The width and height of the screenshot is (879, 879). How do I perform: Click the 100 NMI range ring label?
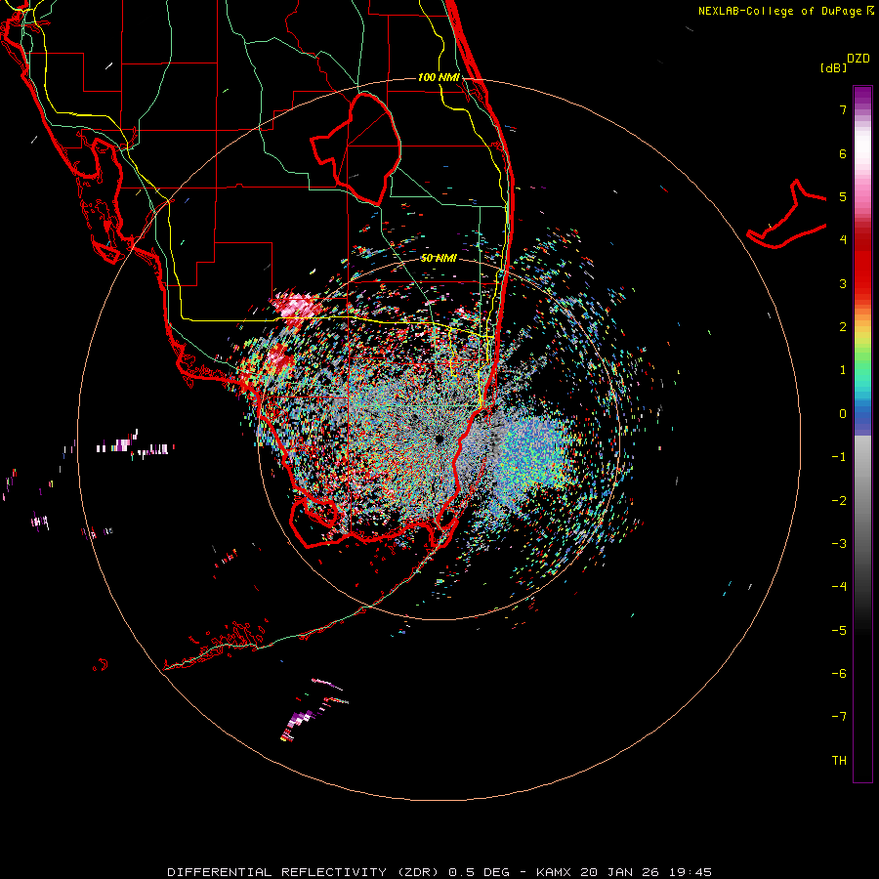[439, 77]
